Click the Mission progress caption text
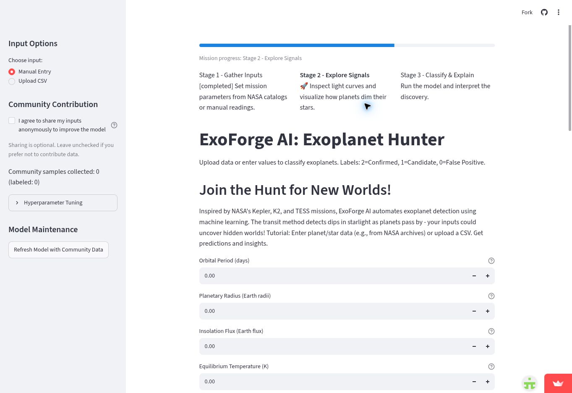 251,58
